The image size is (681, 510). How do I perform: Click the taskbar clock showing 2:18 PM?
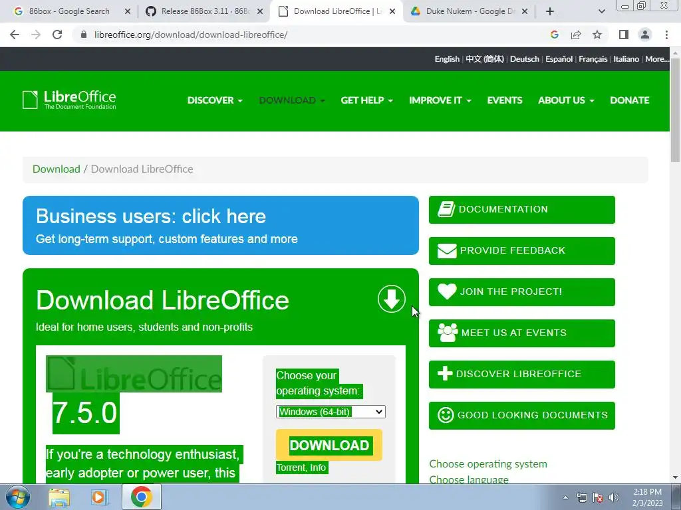(x=647, y=497)
